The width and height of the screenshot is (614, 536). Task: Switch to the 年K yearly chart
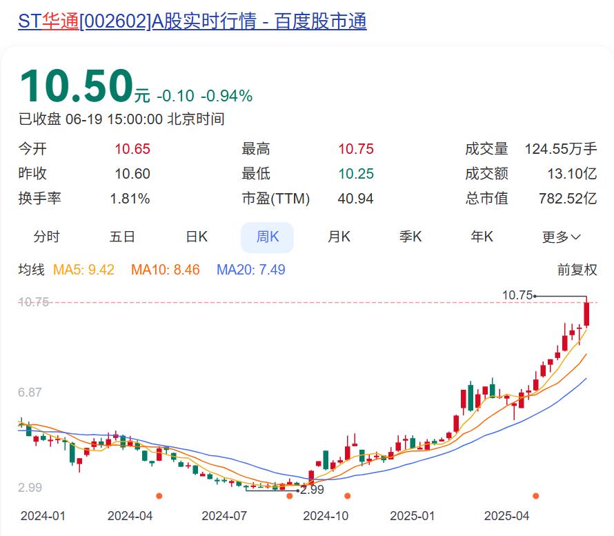(x=482, y=237)
